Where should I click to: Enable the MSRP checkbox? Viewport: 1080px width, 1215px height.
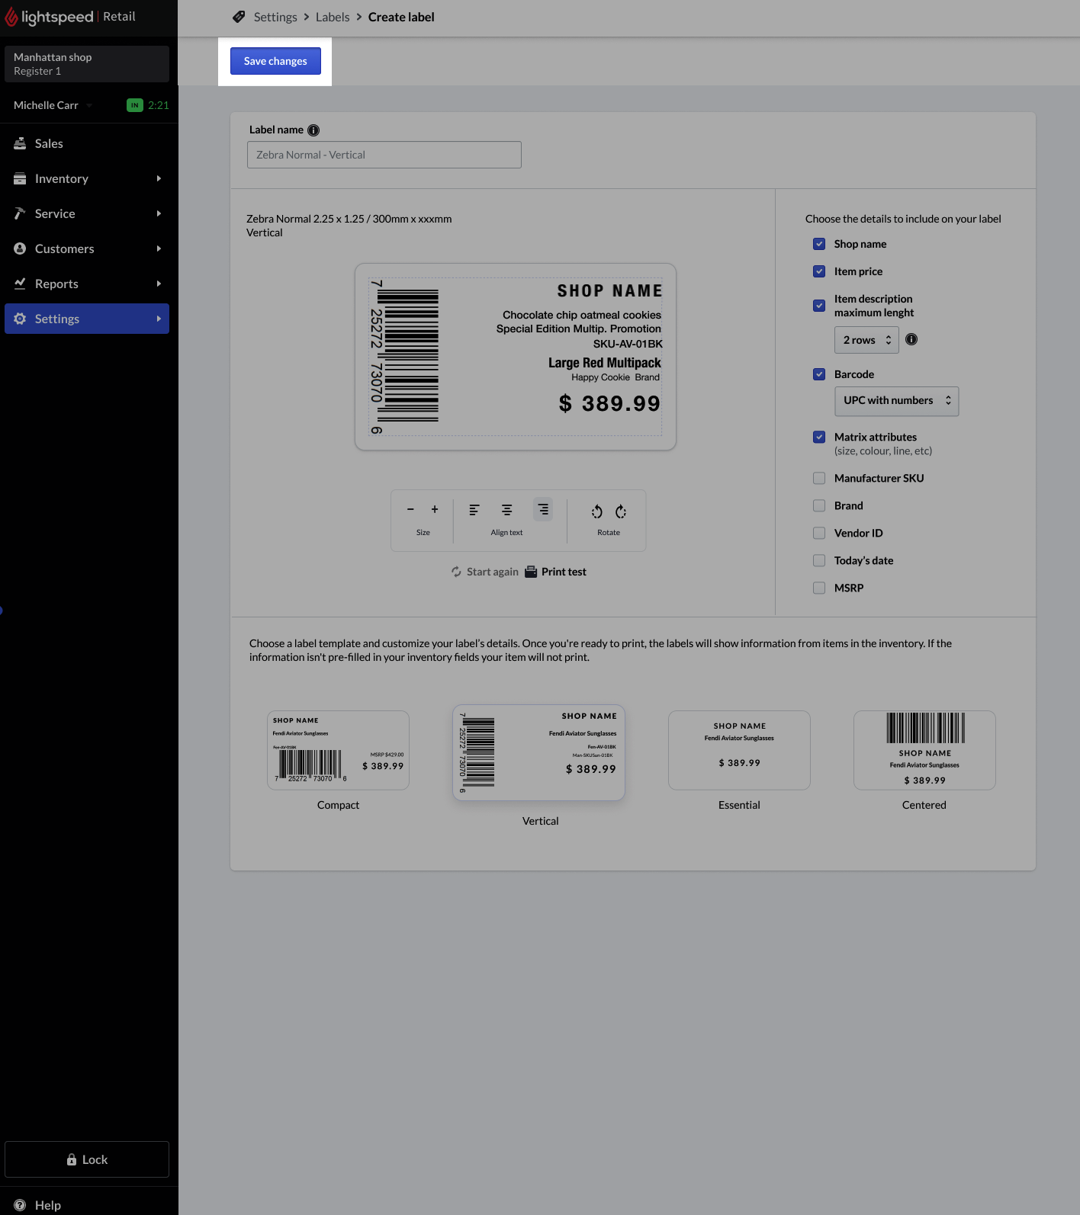819,588
